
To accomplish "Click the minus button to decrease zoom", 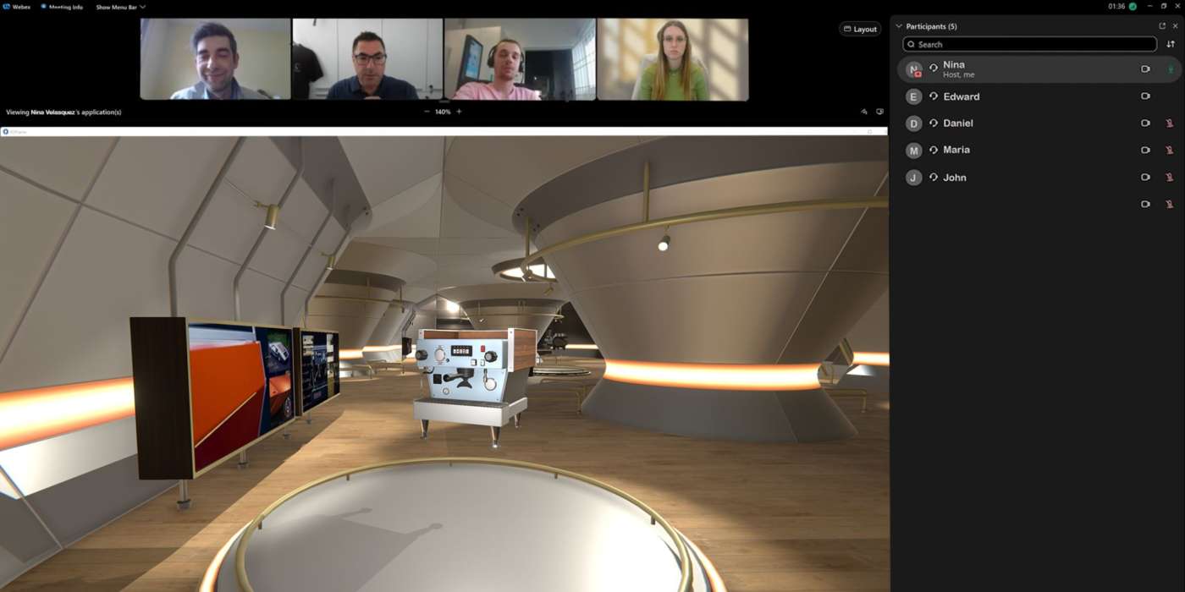I will click(427, 111).
